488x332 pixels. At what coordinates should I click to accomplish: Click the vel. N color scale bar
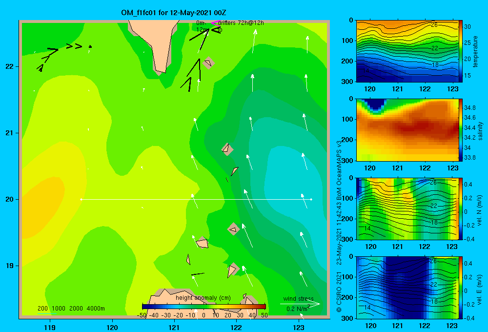tap(461, 208)
